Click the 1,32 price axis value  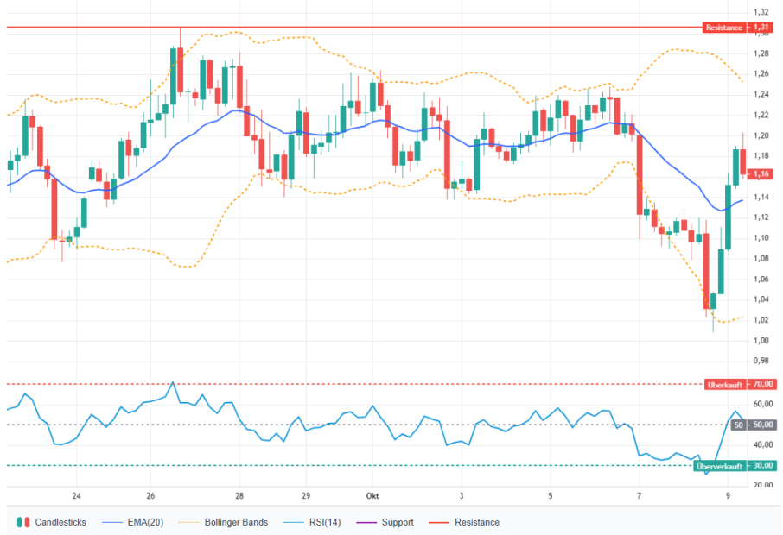pos(761,12)
